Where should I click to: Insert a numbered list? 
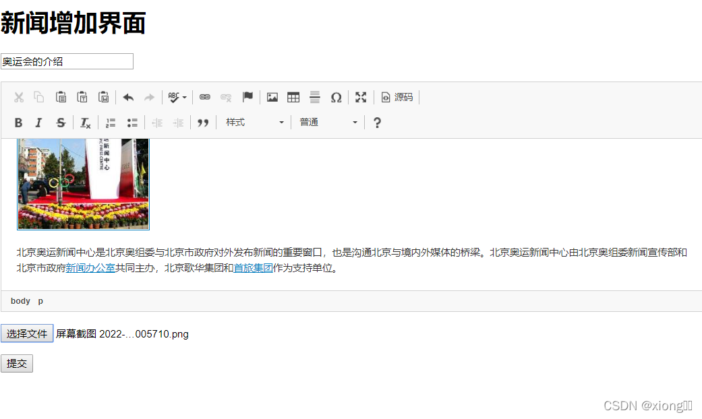pos(110,123)
